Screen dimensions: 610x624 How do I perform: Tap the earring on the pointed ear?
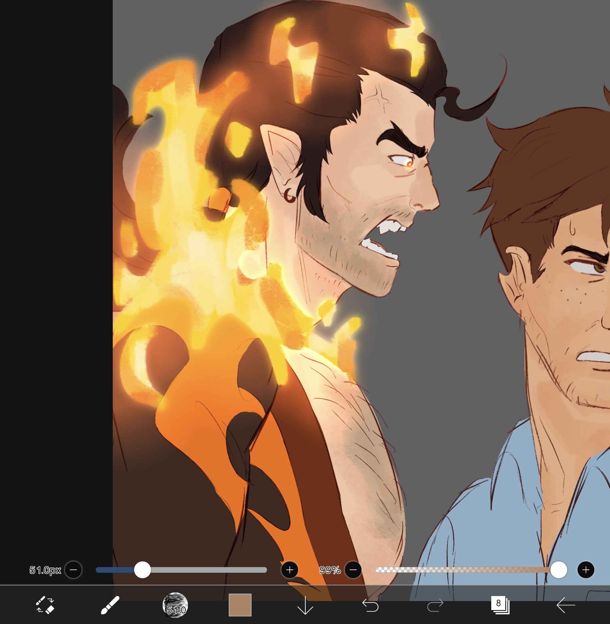click(289, 196)
